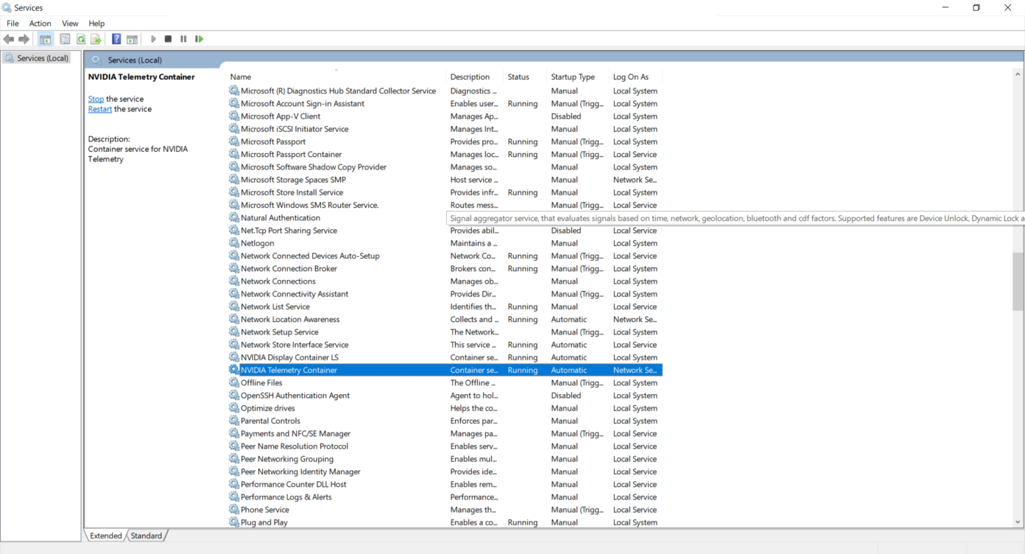
Task: Click gear icon beside Optimize drives
Action: pos(234,408)
